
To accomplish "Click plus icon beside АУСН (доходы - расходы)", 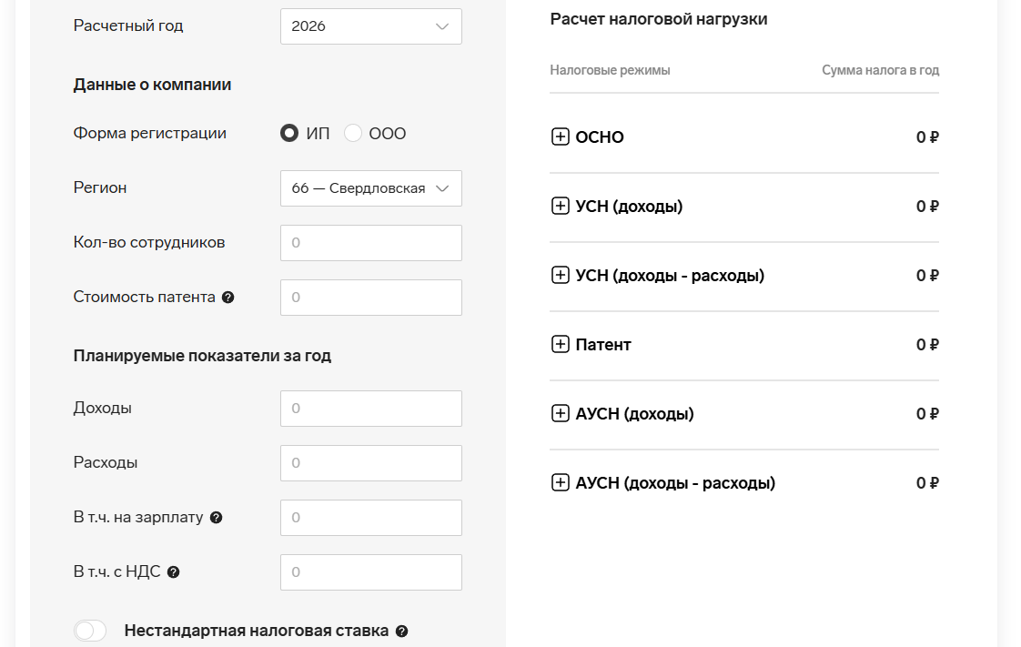I will 561,483.
